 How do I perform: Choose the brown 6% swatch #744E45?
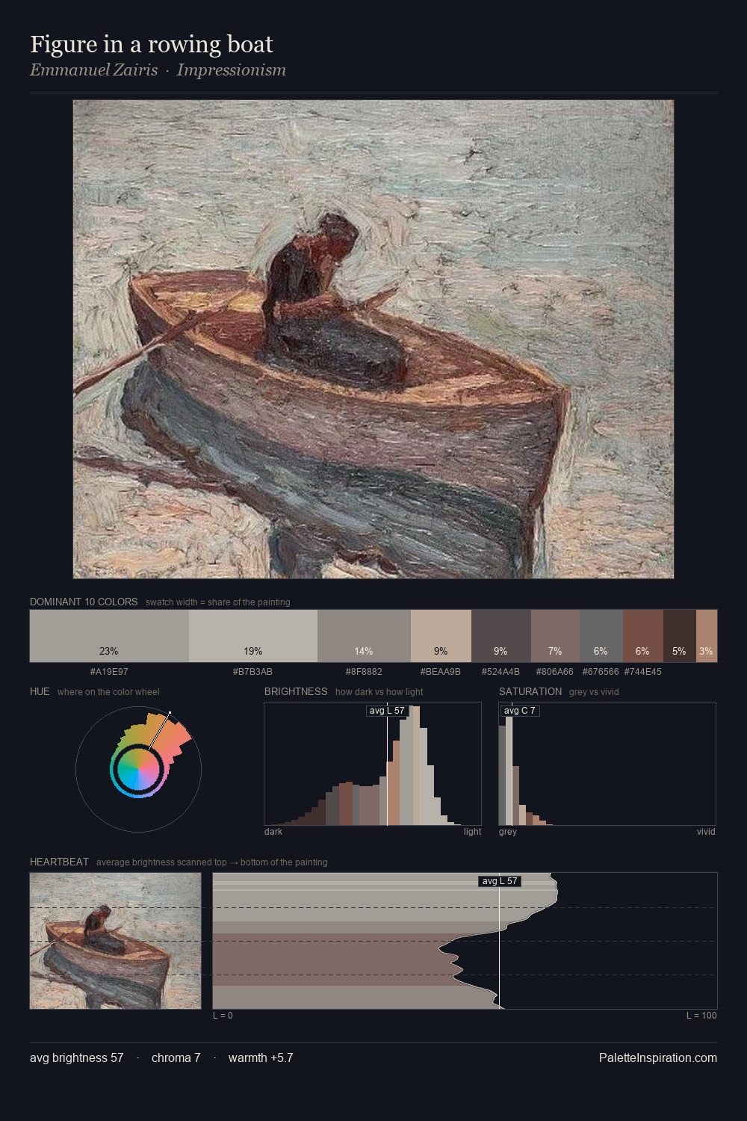pos(643,636)
